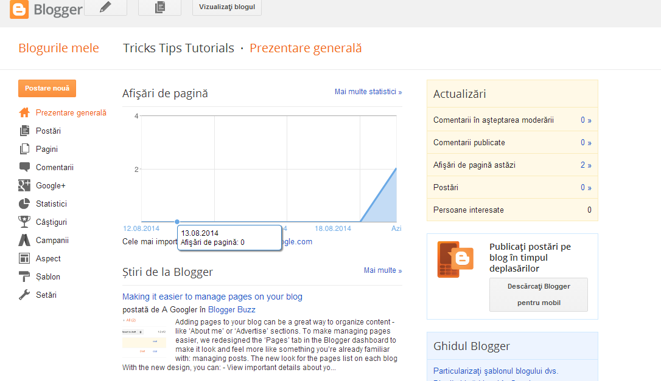661x381 pixels.
Task: Click the Blogger logo icon
Action: pyautogui.click(x=19, y=9)
